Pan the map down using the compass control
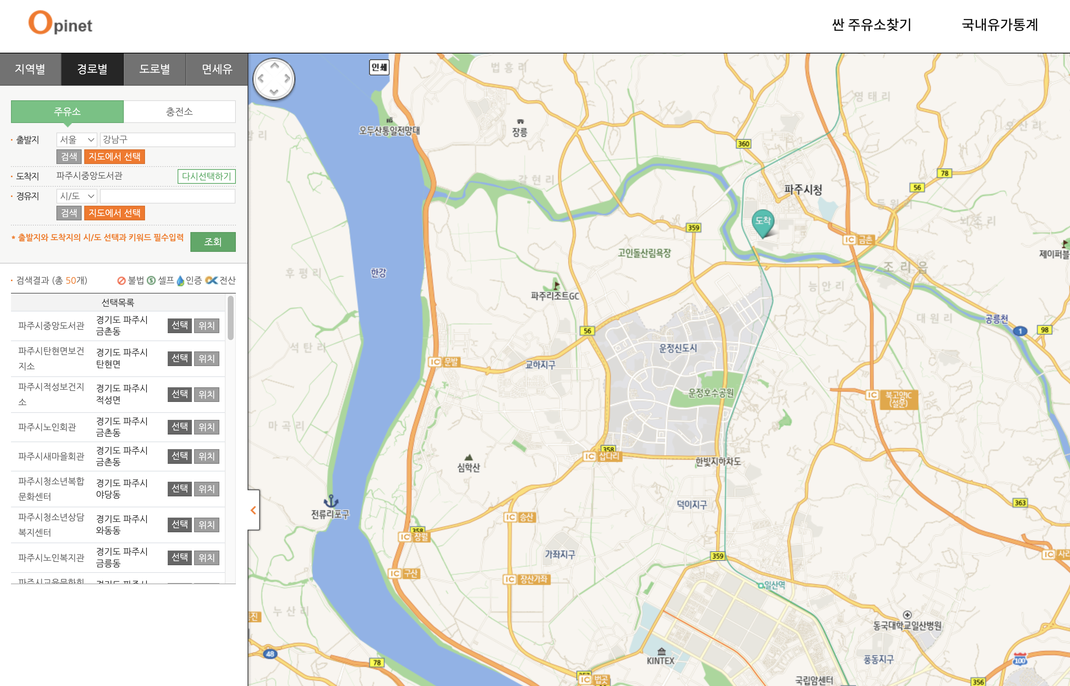Image resolution: width=1070 pixels, height=686 pixels. [275, 92]
